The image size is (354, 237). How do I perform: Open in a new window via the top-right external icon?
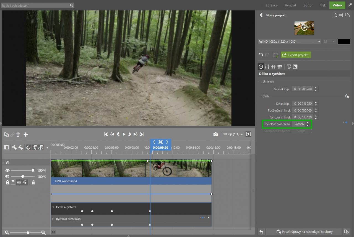point(350,5)
